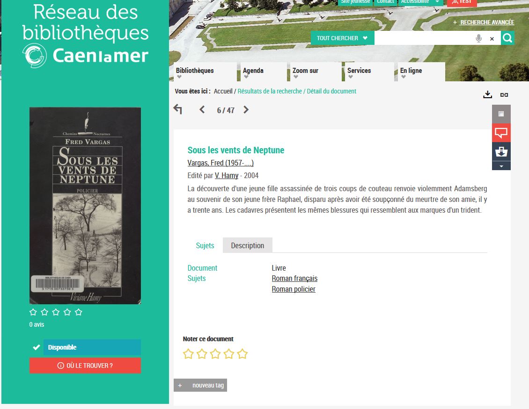Go to the previous document arrow
This screenshot has height=409, width=529.
(x=202, y=110)
